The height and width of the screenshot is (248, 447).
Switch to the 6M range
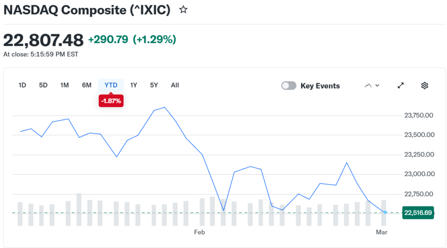[x=86, y=85]
